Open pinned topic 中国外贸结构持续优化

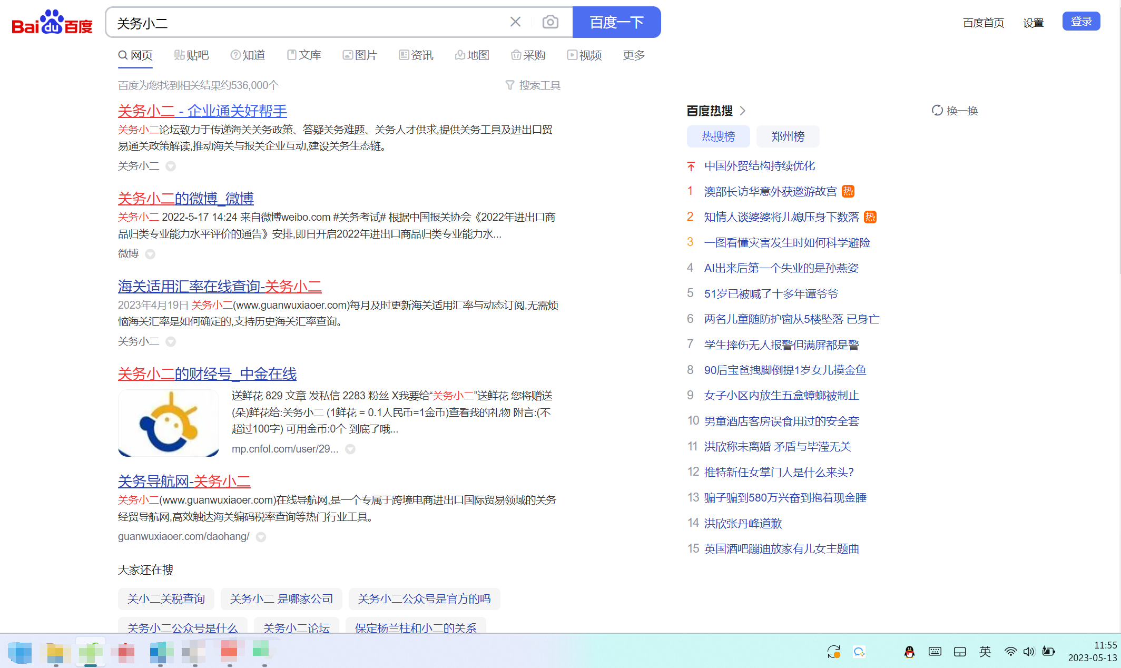pos(760,166)
